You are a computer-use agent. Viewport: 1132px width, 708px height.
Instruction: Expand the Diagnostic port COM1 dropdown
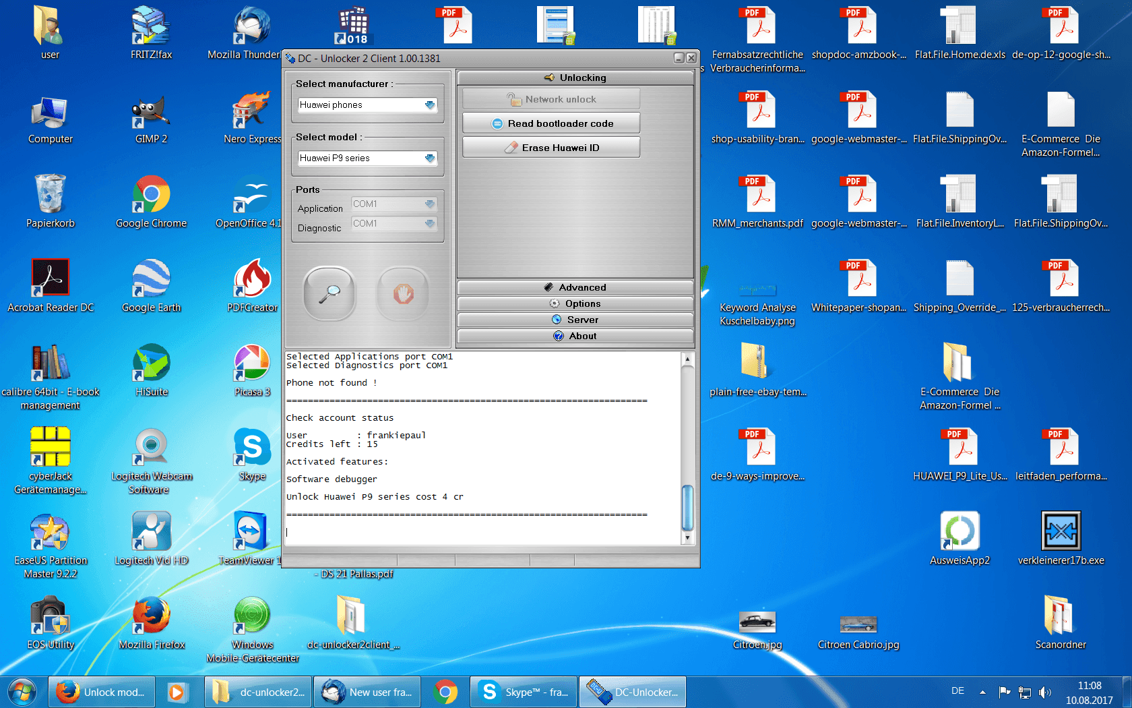429,223
